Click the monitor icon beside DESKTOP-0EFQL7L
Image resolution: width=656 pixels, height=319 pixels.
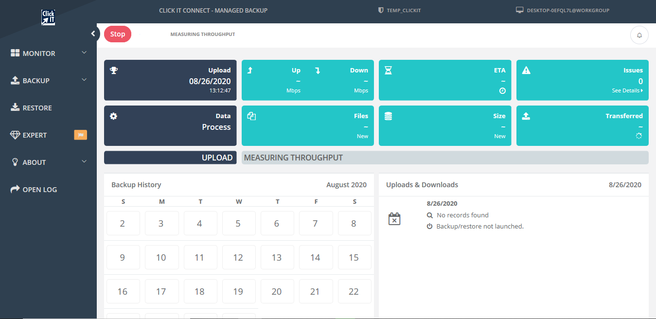coord(519,10)
